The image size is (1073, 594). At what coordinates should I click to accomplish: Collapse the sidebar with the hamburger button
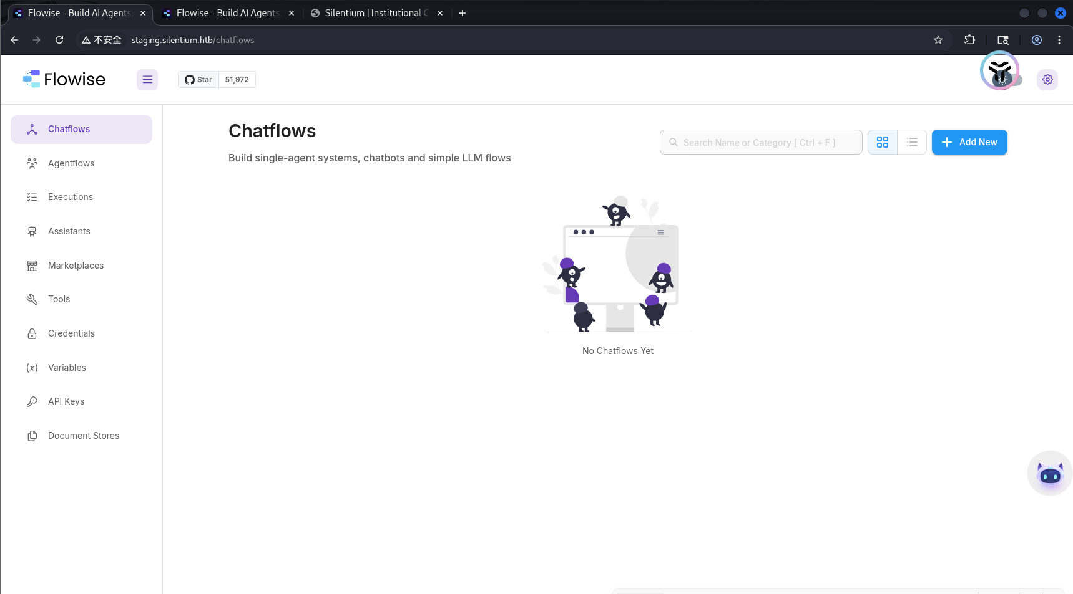tap(147, 80)
